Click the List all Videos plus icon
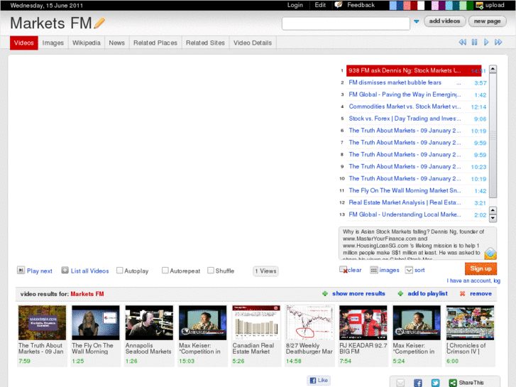 point(65,271)
